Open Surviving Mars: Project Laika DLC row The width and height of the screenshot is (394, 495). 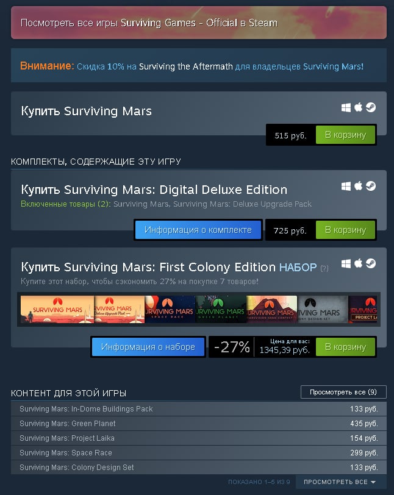199,438
